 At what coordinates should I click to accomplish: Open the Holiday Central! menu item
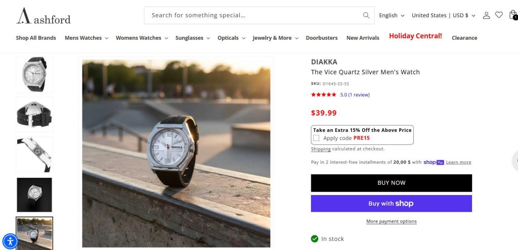point(415,36)
